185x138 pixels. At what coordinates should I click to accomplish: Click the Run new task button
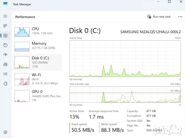159,17
